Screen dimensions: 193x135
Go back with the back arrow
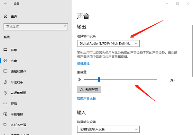point(5,4)
